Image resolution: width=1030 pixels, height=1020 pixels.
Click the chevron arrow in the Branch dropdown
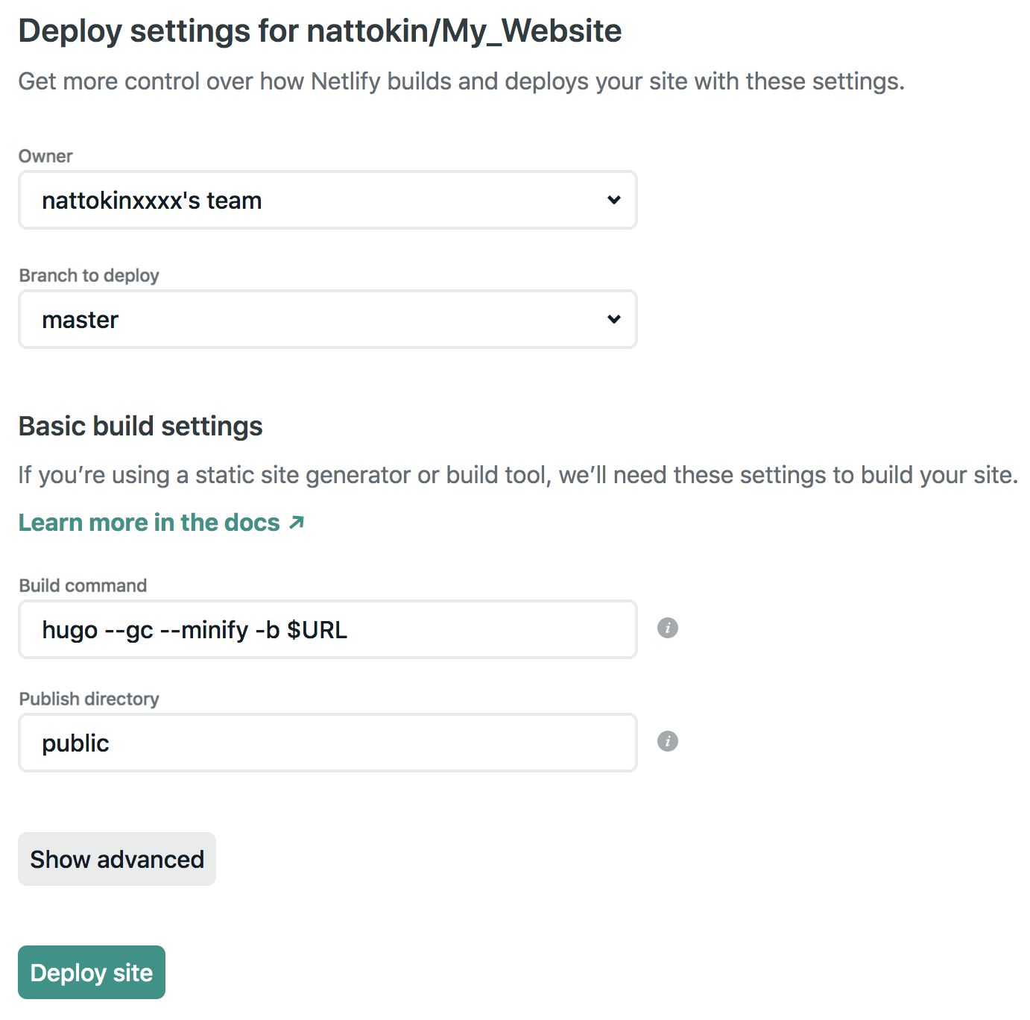(613, 319)
